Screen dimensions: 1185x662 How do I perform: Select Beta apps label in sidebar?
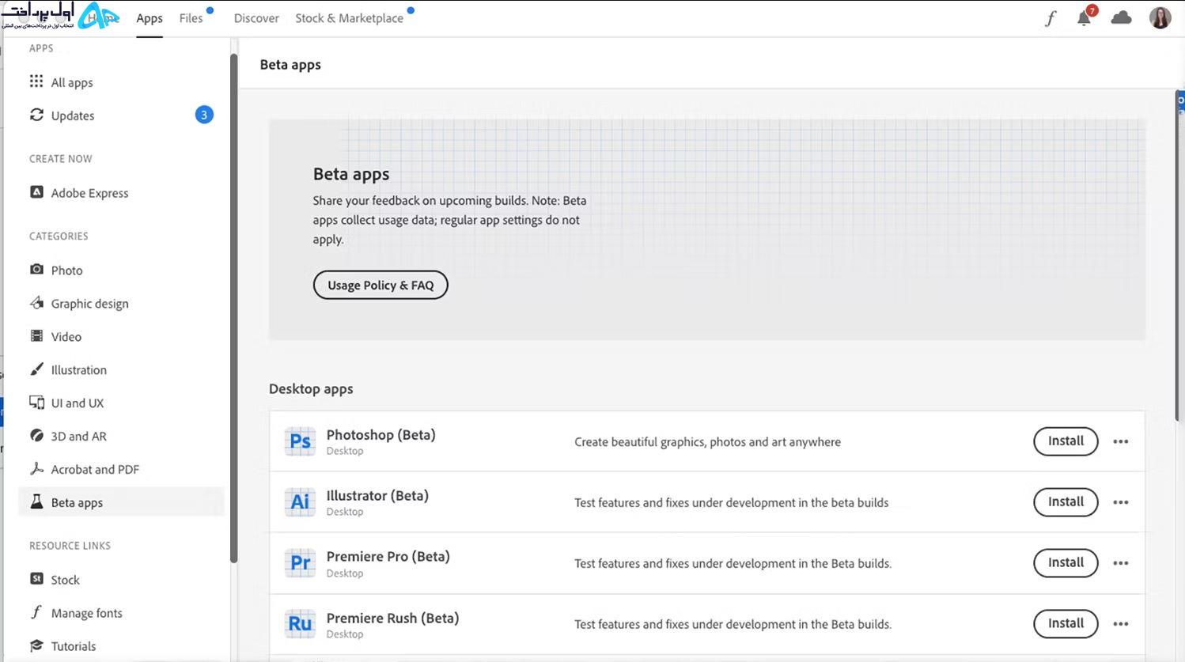[77, 503]
